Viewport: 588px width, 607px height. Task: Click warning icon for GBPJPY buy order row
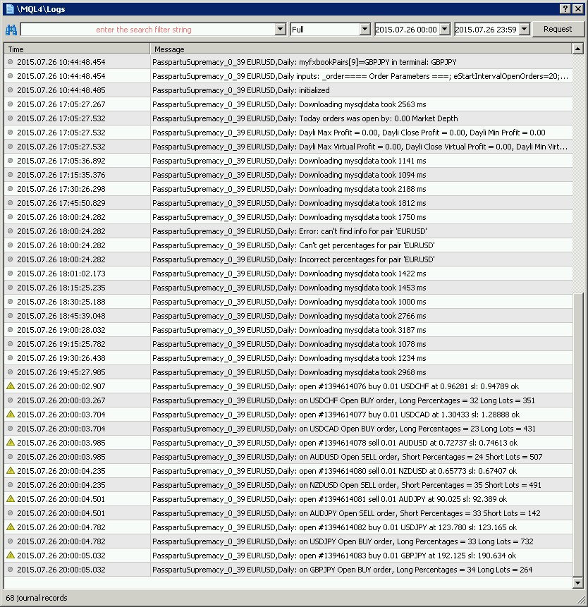11,555
